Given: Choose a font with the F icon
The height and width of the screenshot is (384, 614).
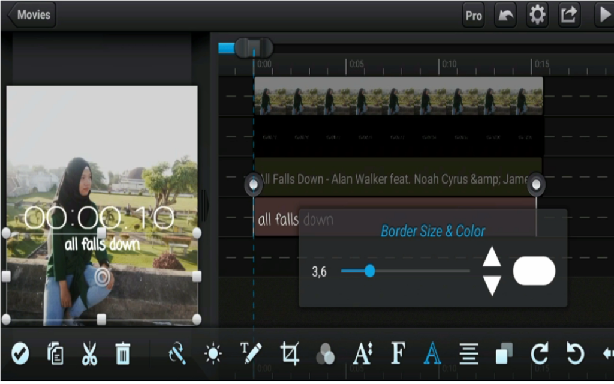Looking at the screenshot, I should pyautogui.click(x=398, y=353).
